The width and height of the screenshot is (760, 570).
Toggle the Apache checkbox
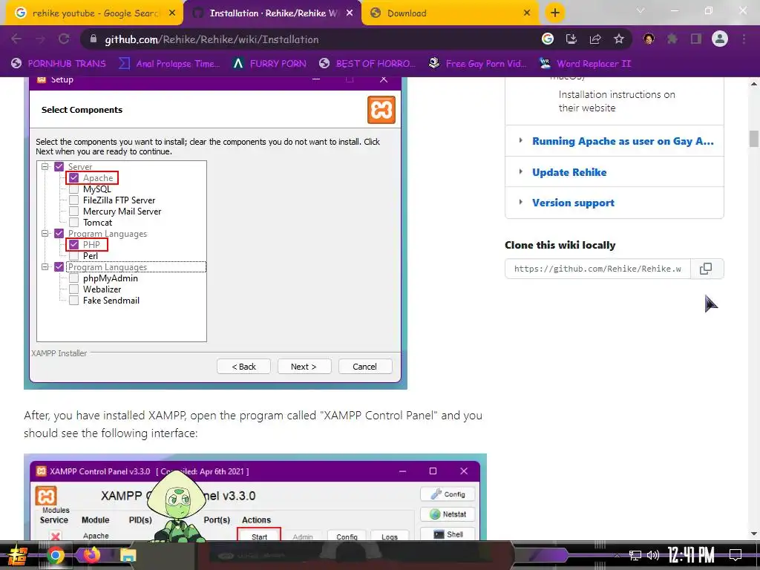click(x=73, y=178)
